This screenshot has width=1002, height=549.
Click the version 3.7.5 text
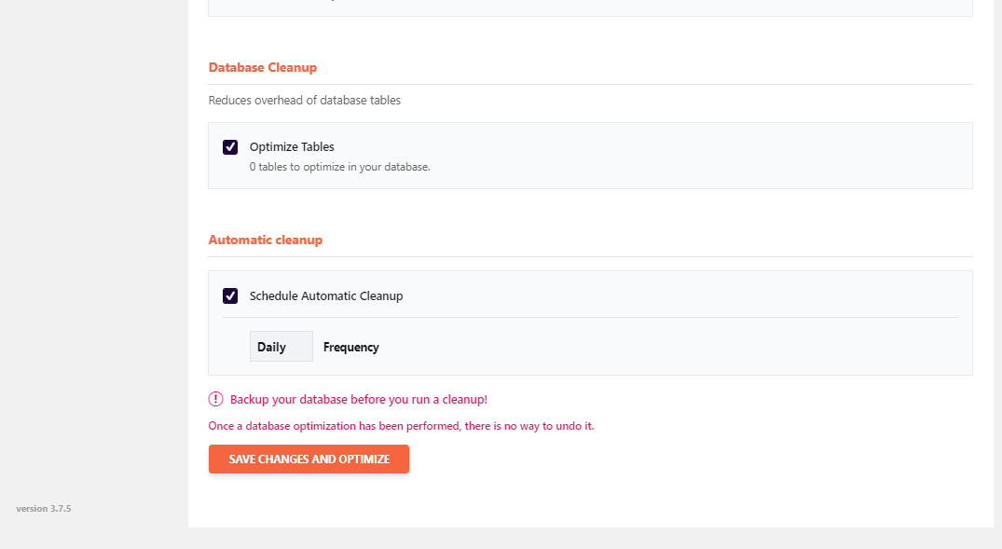click(44, 509)
